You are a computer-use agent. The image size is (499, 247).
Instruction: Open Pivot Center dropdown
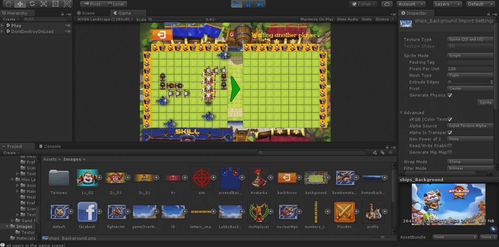[x=470, y=89]
